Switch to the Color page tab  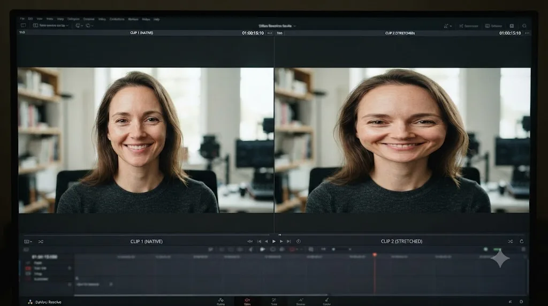327,302
